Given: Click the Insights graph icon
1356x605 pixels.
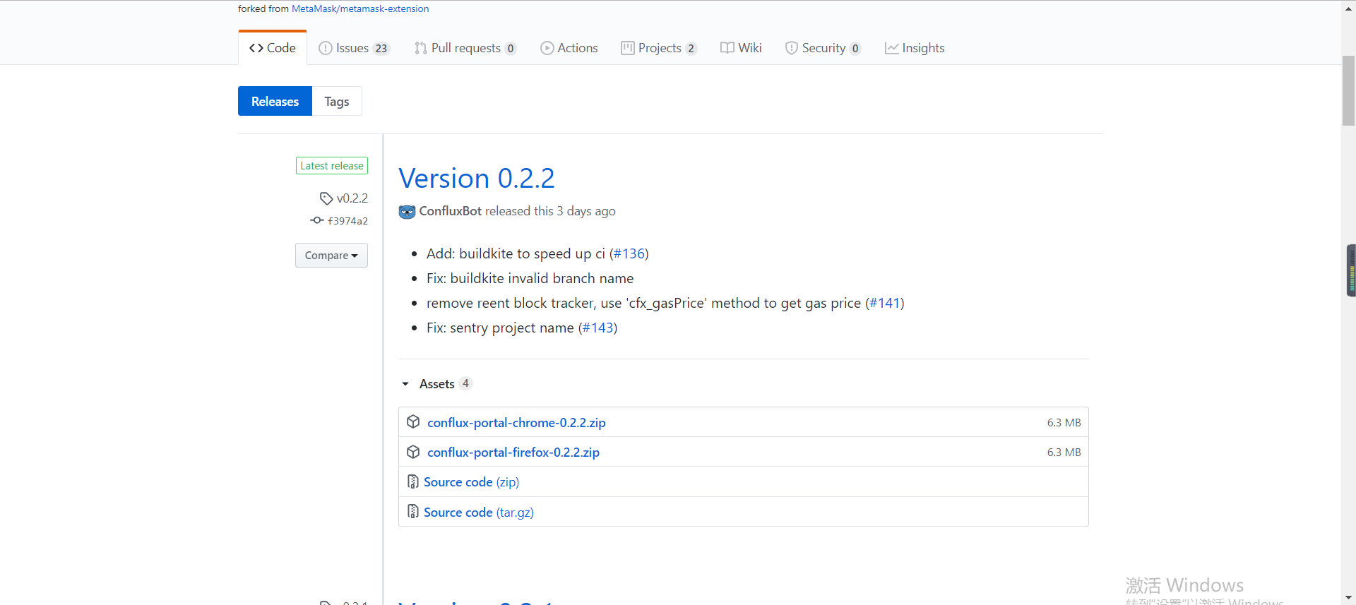Looking at the screenshot, I should point(892,48).
